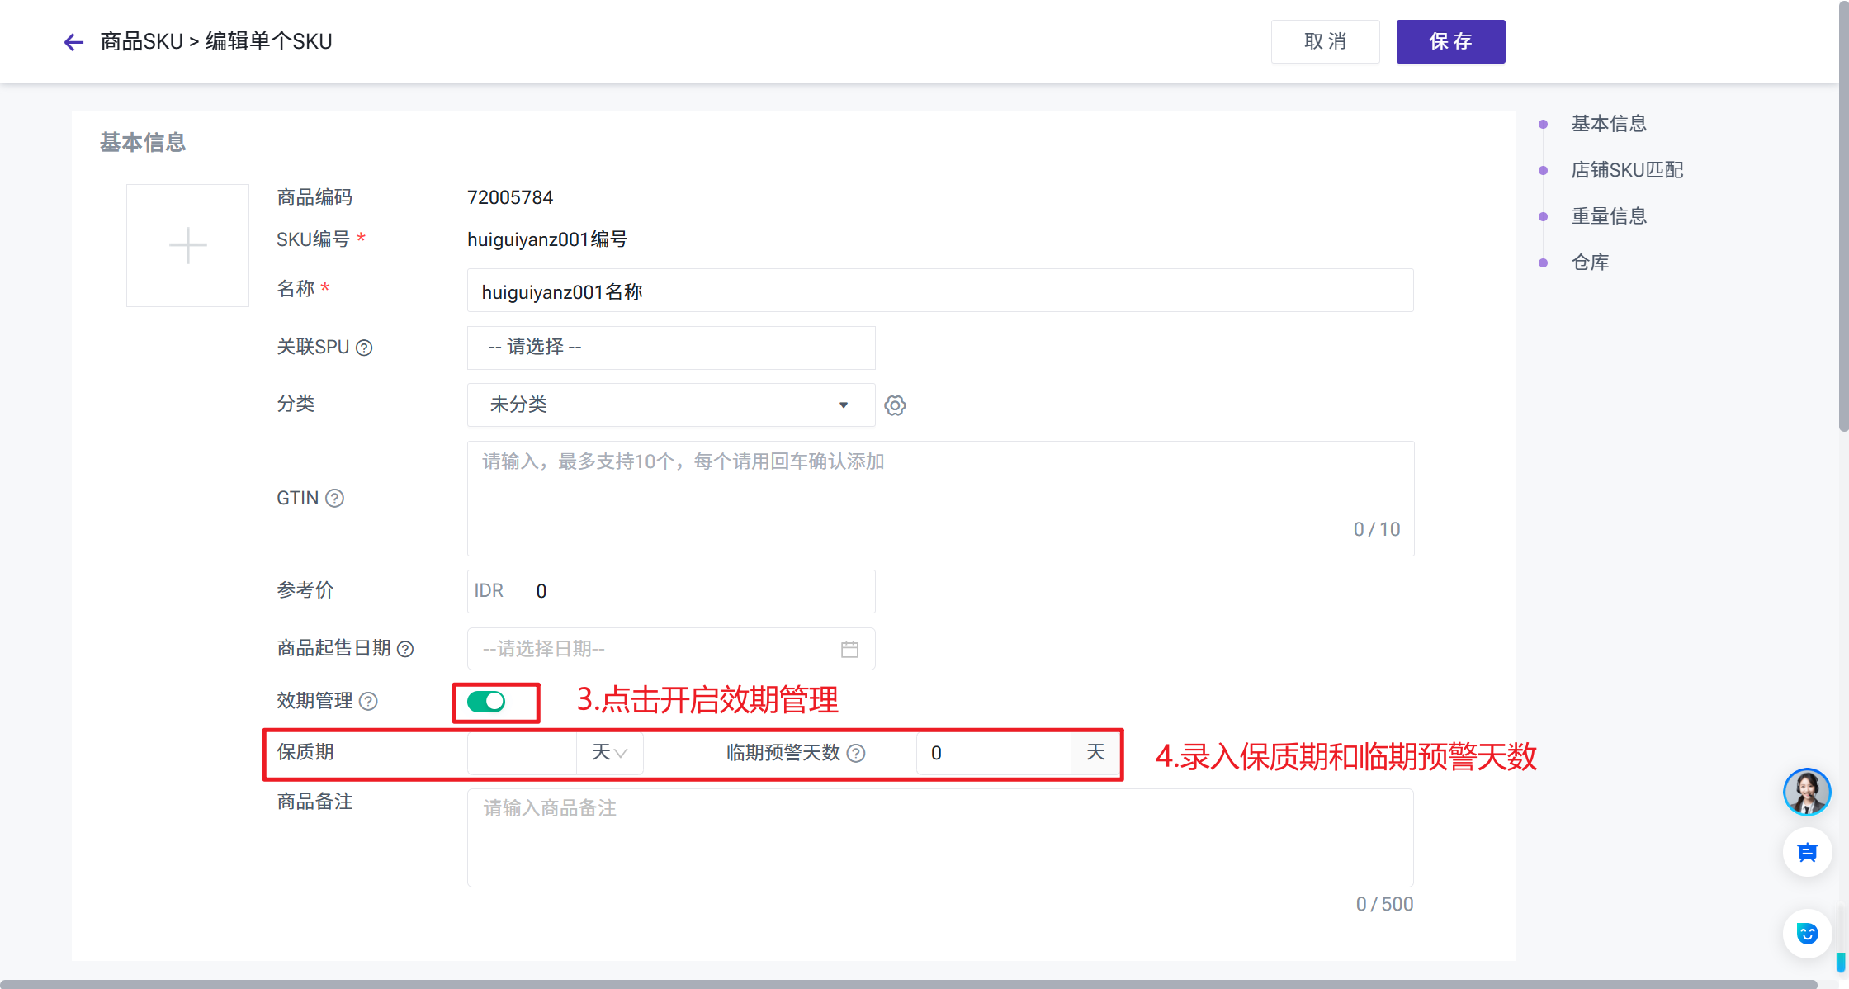Viewport: 1849px width, 989px height.
Task: Jump to 店铺SKU匹配 section
Action: point(1626,170)
